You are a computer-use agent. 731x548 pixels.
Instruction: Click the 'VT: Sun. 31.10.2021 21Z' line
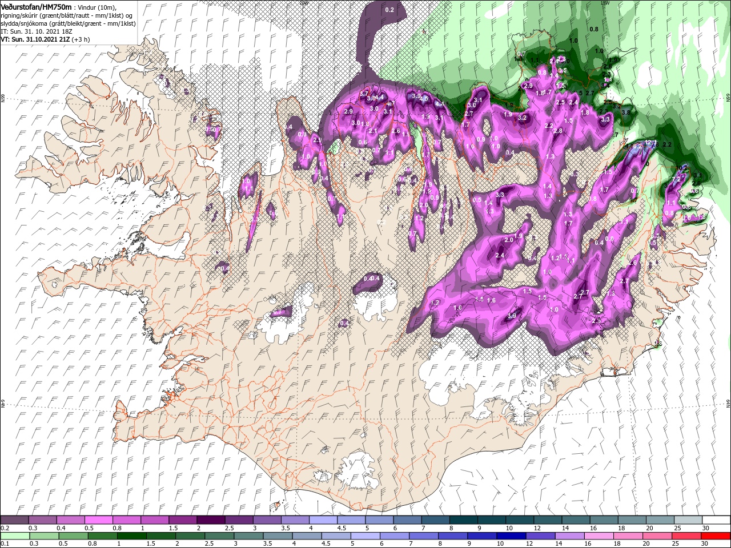click(x=35, y=39)
